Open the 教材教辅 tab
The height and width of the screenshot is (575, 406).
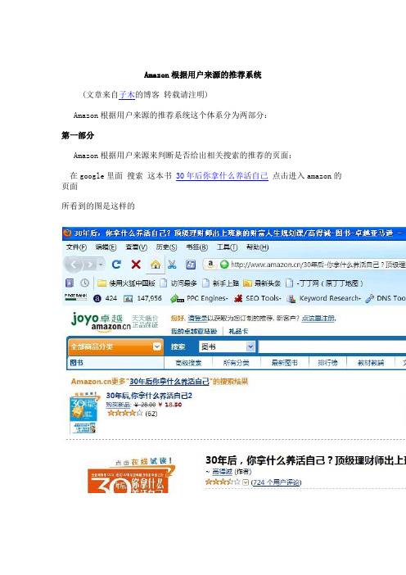tap(371, 363)
